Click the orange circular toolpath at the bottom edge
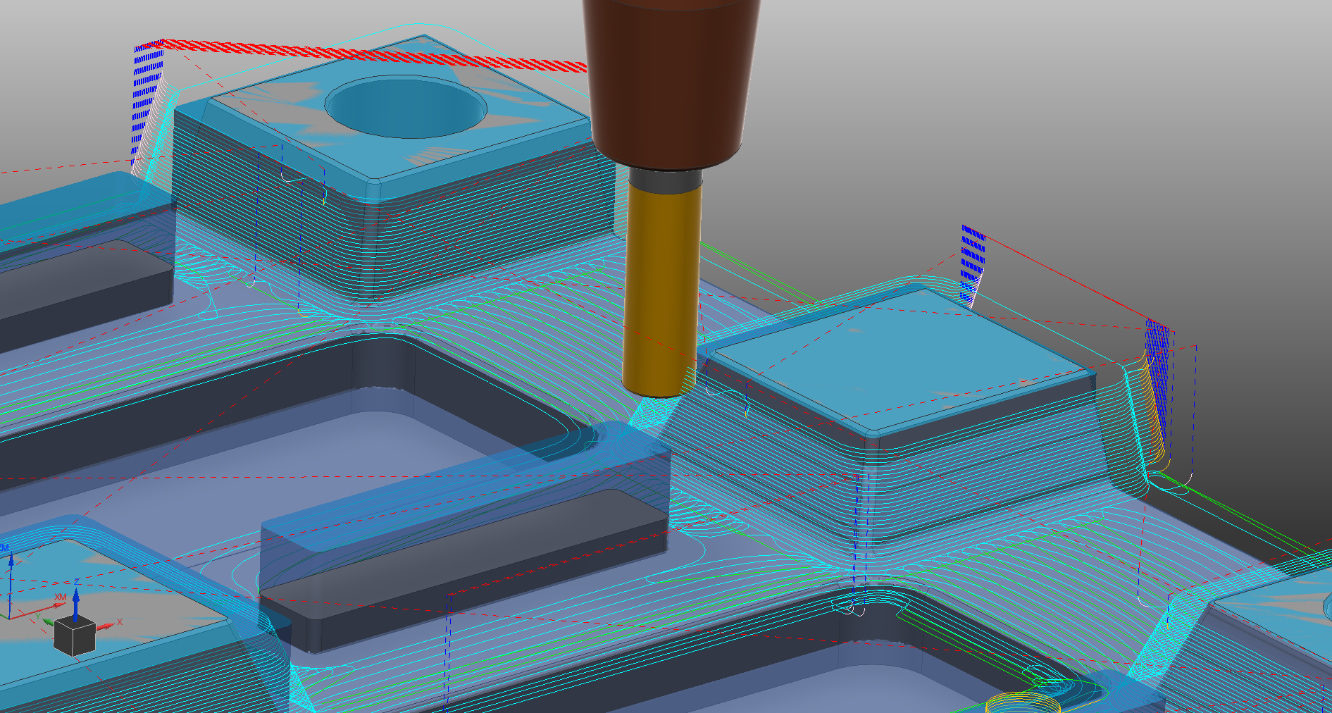Image resolution: width=1332 pixels, height=713 pixels. (1021, 703)
